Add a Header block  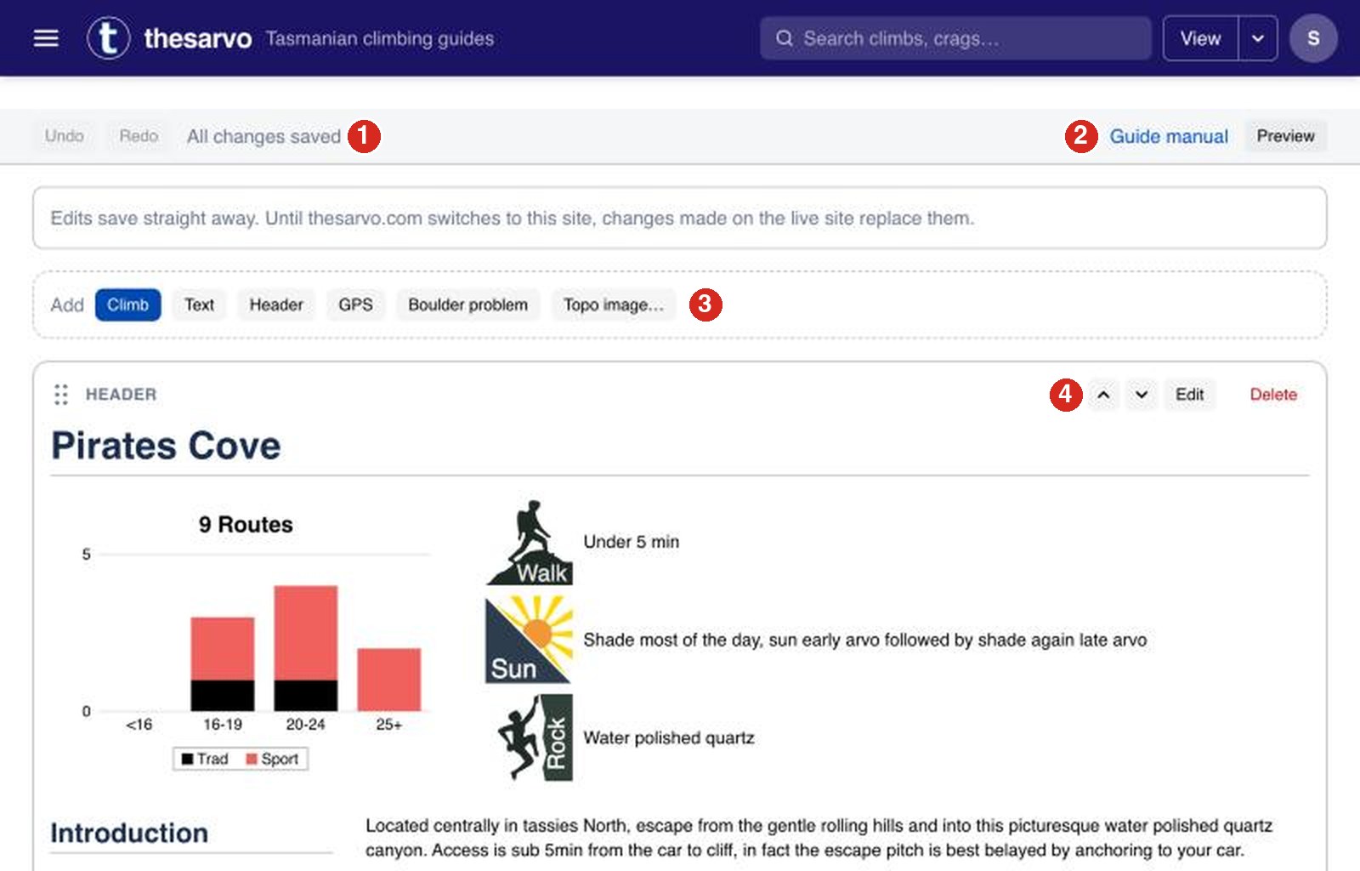[276, 305]
